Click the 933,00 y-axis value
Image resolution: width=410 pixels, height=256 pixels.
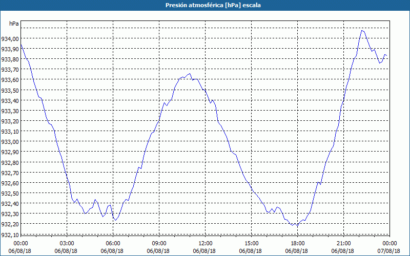[x=10, y=142]
